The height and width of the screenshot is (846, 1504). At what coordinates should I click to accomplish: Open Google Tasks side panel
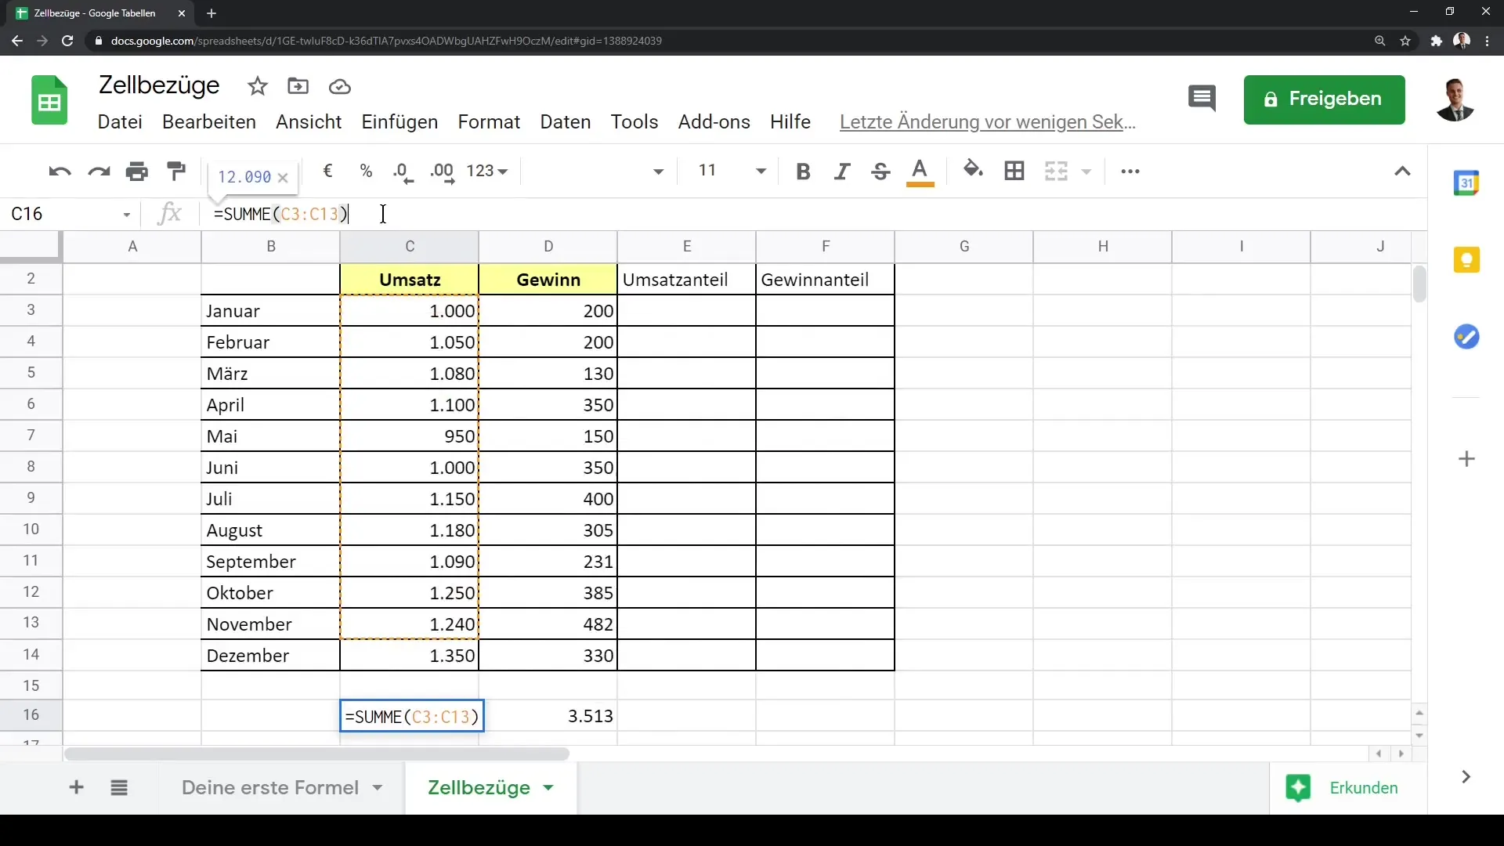pos(1466,337)
